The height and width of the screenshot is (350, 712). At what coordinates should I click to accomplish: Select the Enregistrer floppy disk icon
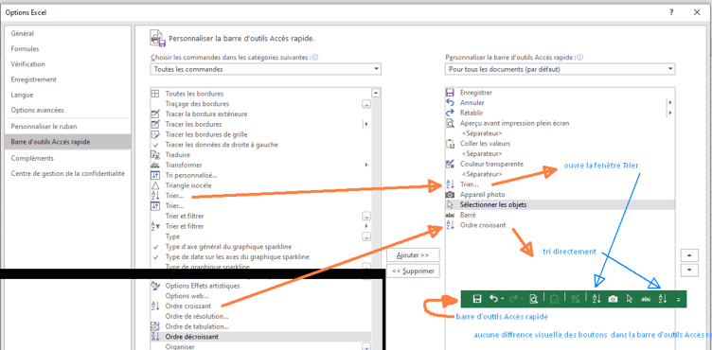pyautogui.click(x=450, y=93)
